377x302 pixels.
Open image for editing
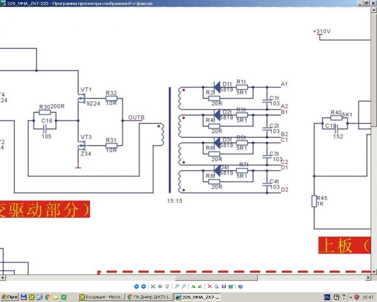[231, 286]
